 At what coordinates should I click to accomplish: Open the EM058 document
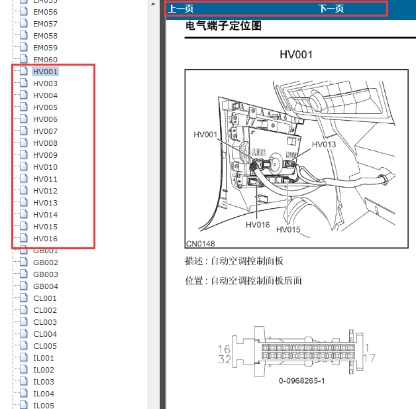point(45,36)
